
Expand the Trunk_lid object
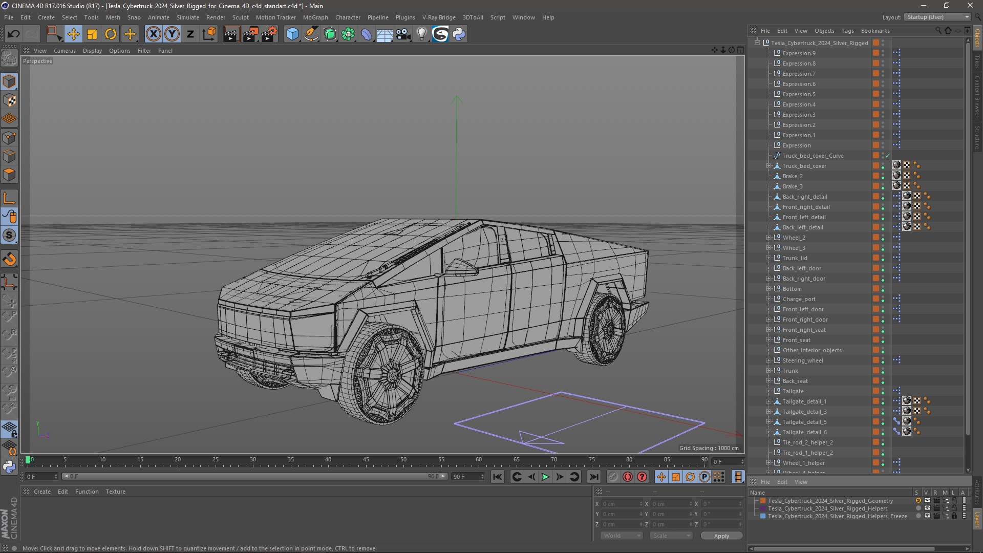click(768, 258)
